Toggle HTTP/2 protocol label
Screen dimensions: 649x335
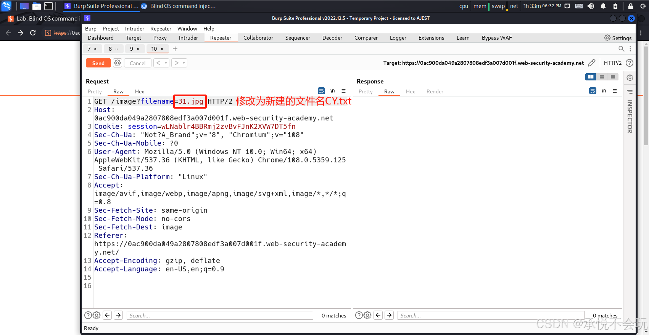point(613,63)
